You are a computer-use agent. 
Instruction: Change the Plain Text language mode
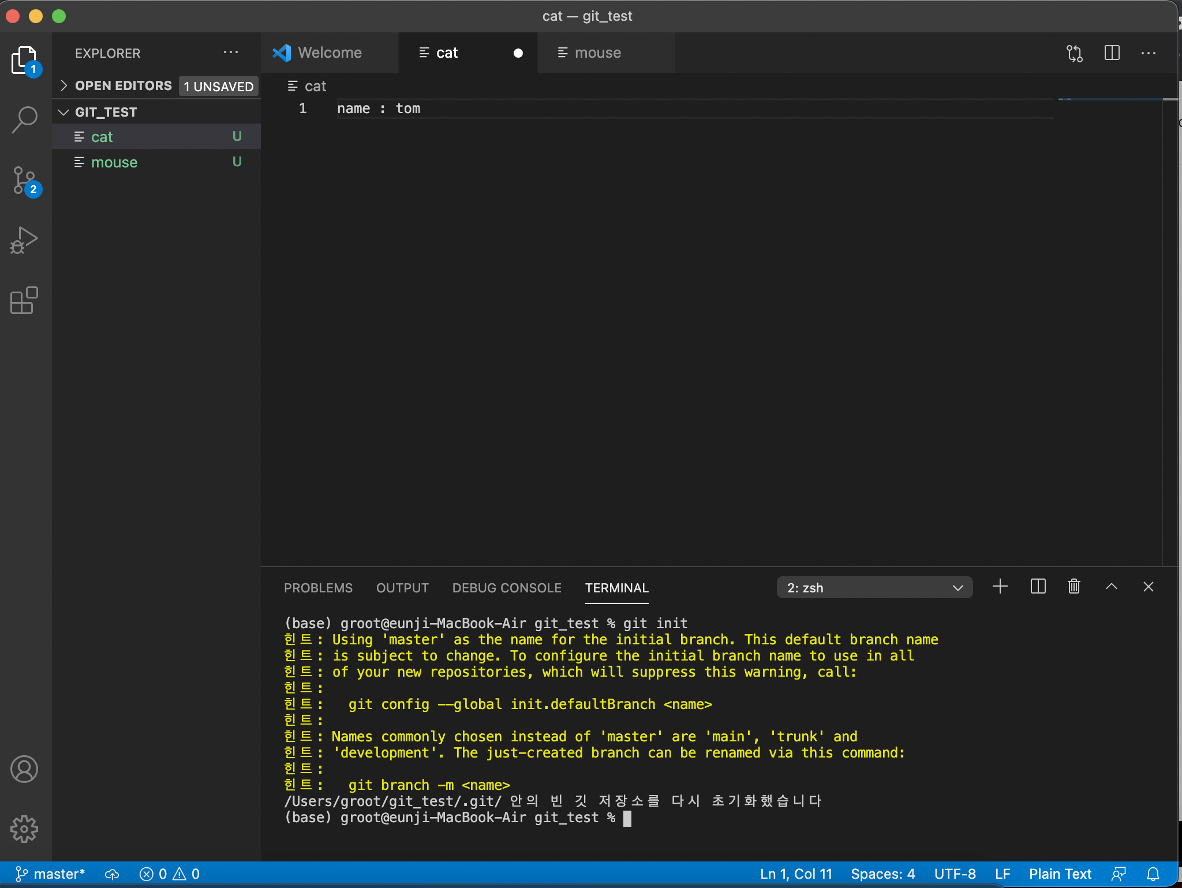(x=1060, y=874)
